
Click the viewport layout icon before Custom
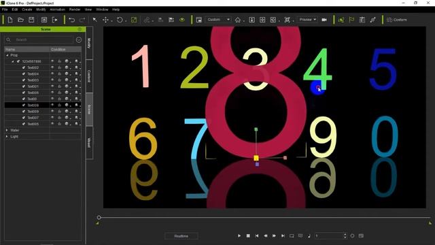(x=198, y=20)
